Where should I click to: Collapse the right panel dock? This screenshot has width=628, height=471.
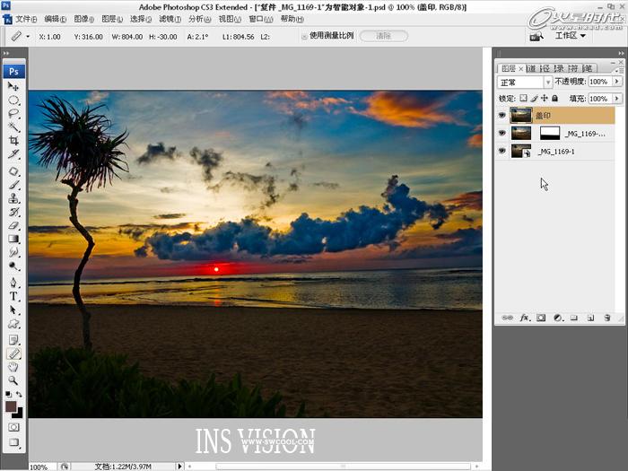pyautogui.click(x=621, y=53)
